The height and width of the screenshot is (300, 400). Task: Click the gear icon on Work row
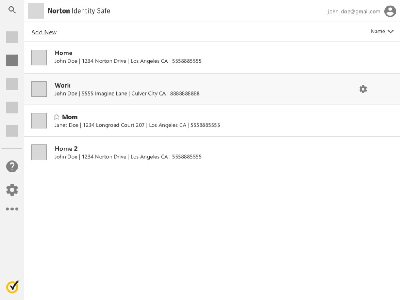(363, 89)
